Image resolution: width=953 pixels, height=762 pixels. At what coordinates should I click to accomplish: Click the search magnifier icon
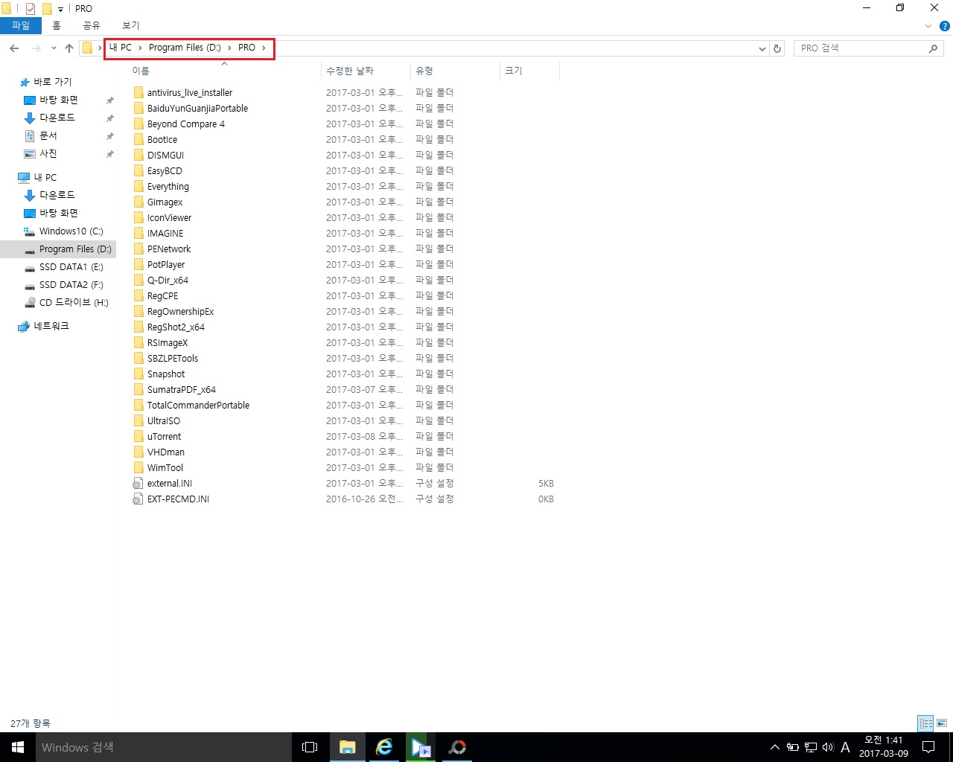tap(933, 48)
